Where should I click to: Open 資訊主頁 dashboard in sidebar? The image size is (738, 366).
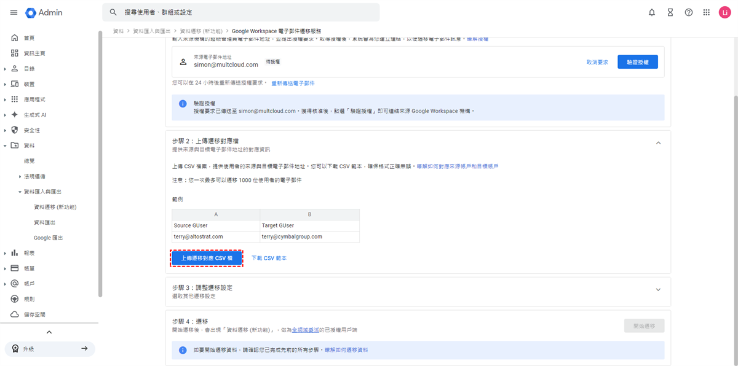click(15, 53)
